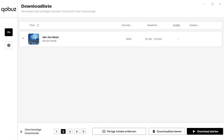The height and width of the screenshot is (140, 224).
Task: Set simultaneous downloads to 5
Action: pos(84,131)
